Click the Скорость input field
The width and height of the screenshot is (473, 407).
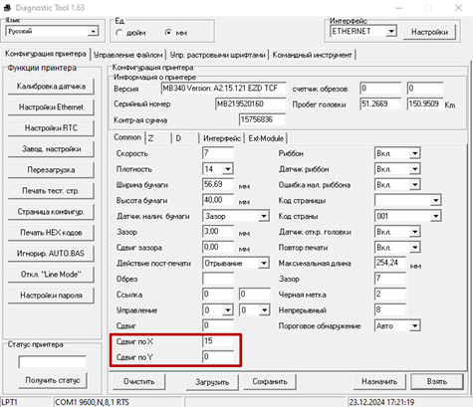point(218,153)
